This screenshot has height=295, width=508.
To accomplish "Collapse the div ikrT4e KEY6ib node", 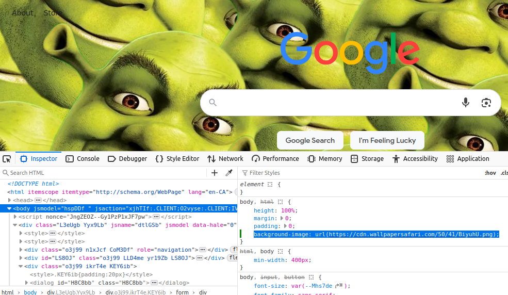I will tap(21, 266).
